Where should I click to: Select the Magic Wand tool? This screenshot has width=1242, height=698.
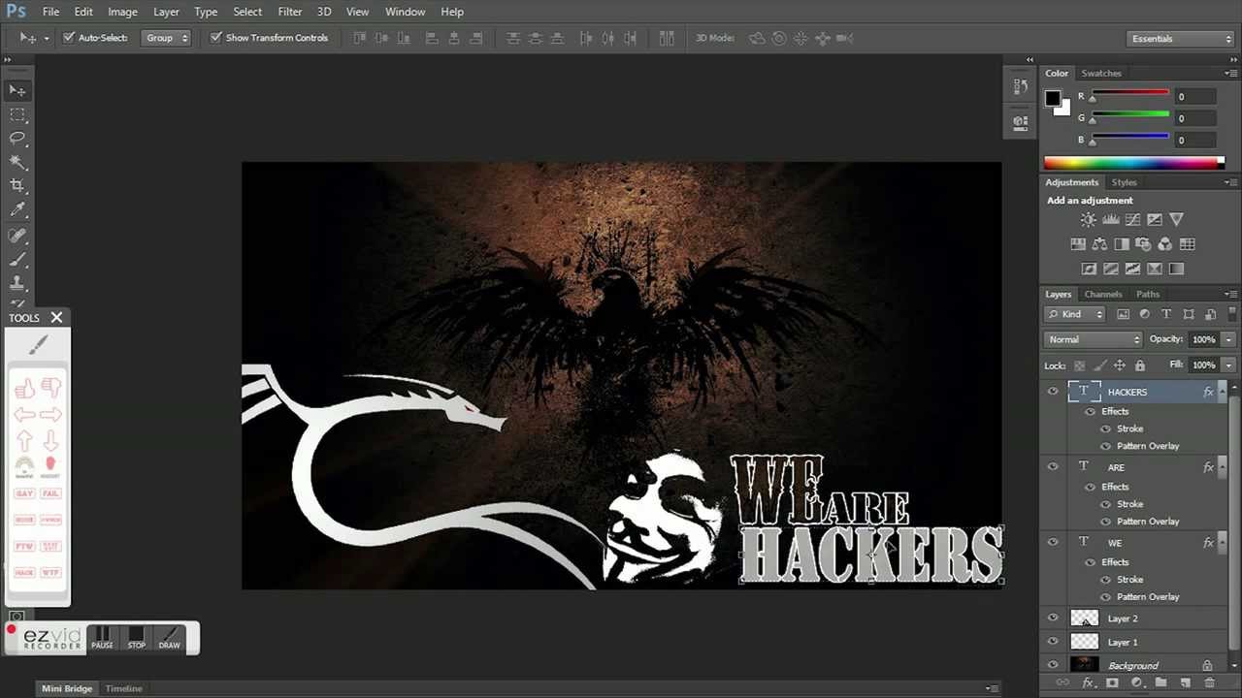(x=17, y=162)
